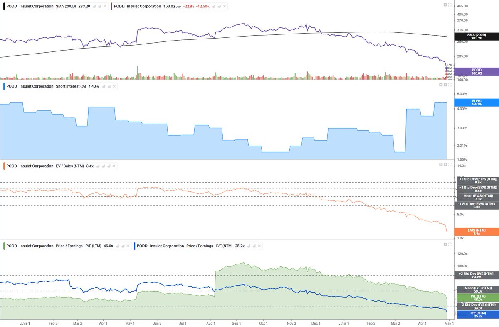Viewport: 499px width, 327px height.
Task: Click first icon after SMA 283.20 value
Action: 94,6
